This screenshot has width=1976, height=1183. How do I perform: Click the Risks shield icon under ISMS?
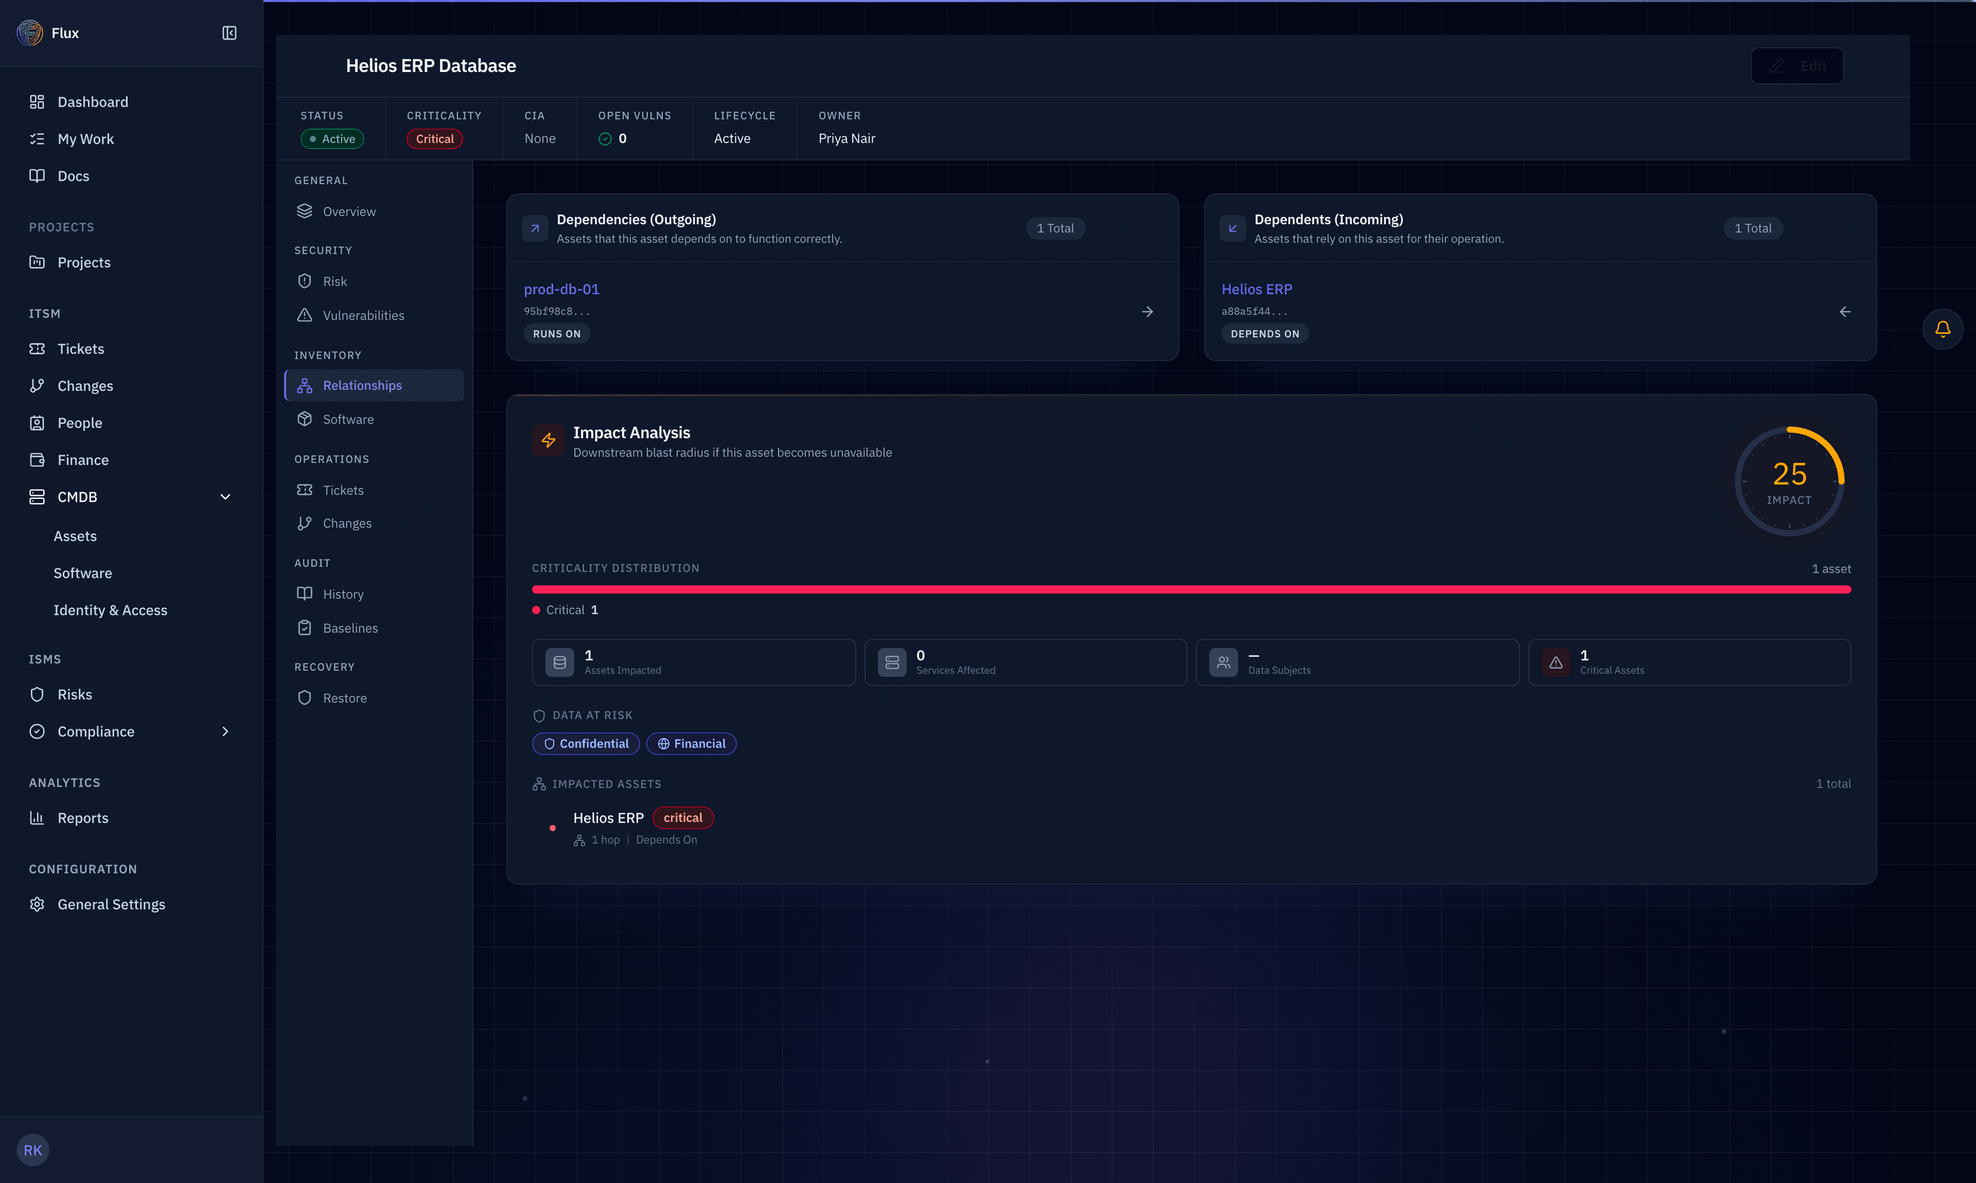tap(37, 694)
